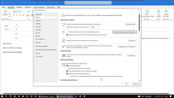Viewport: 174px width, 98px height.
Task: Click the Redo arrow in title bar
Action: coord(13,3)
